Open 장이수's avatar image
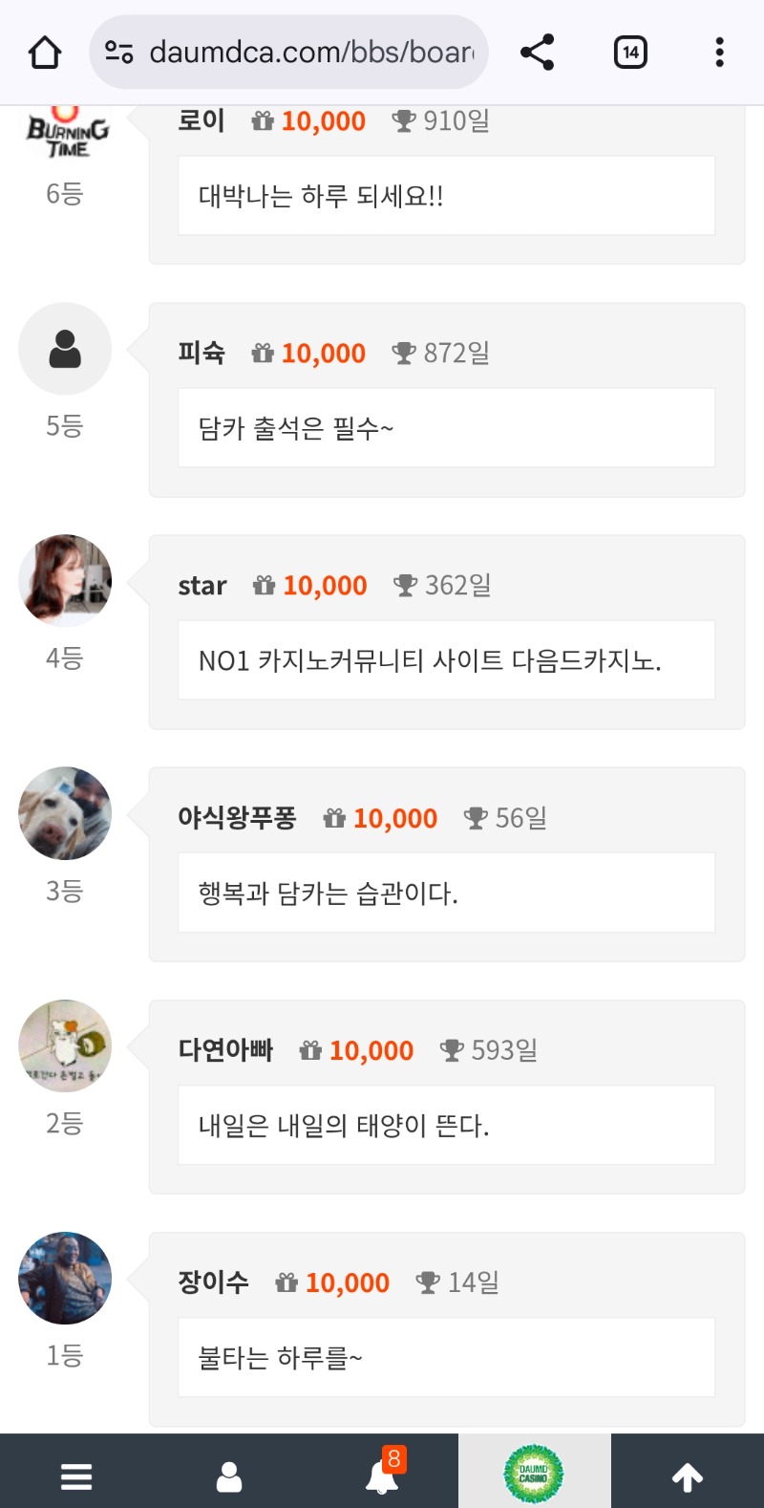The width and height of the screenshot is (764, 1508). pyautogui.click(x=65, y=1278)
